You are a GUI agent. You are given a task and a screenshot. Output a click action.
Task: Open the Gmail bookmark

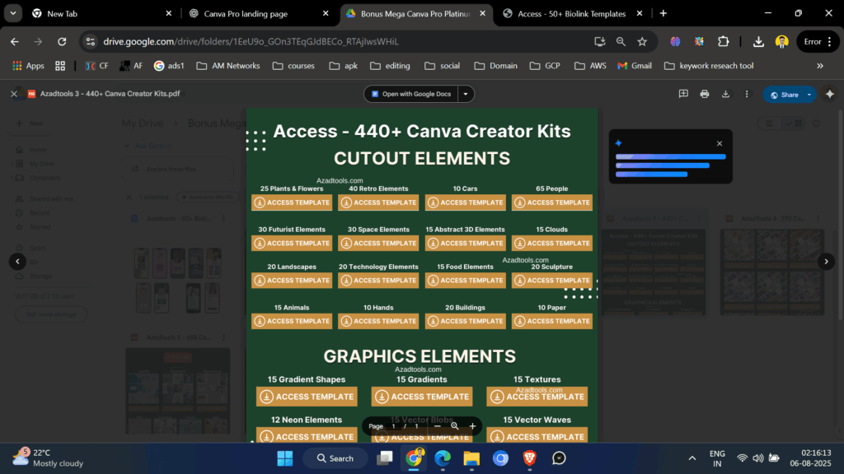point(635,66)
